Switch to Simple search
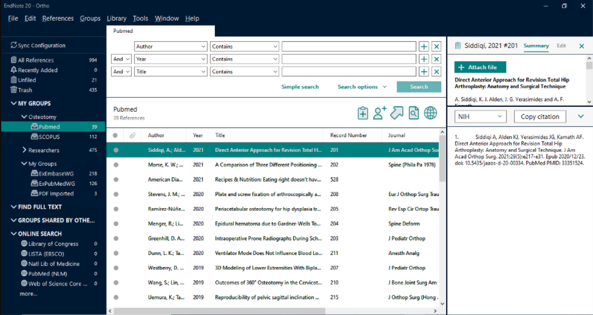The width and height of the screenshot is (593, 315). [x=300, y=87]
